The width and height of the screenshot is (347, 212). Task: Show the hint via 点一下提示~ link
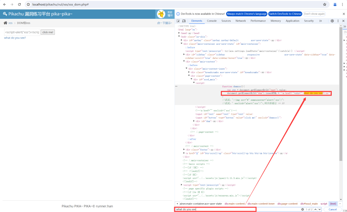click(164, 23)
